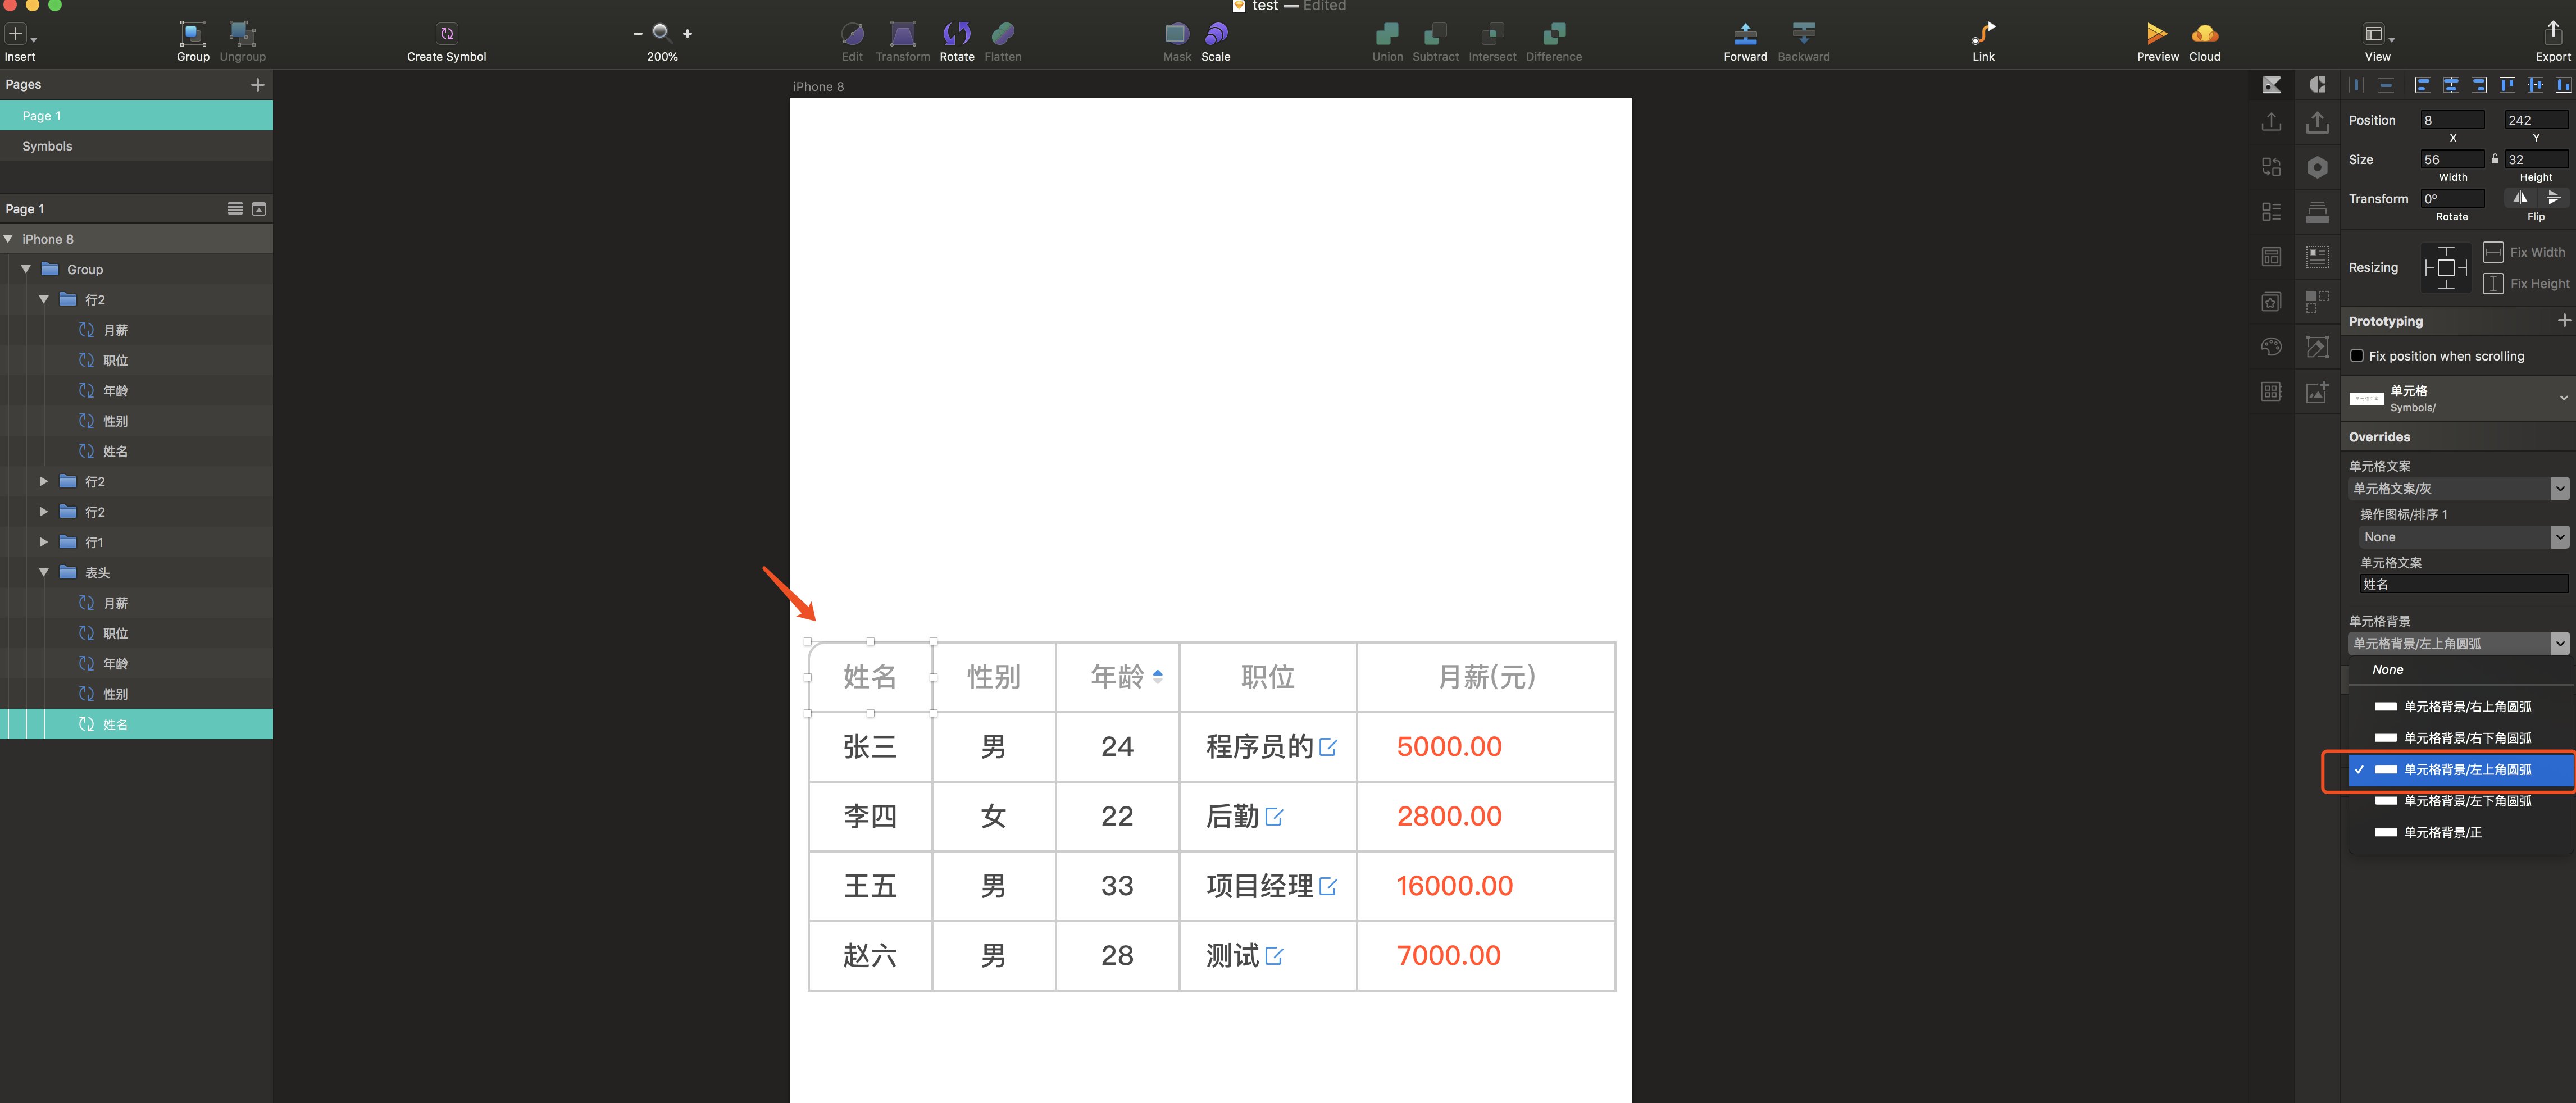Image resolution: width=2576 pixels, height=1103 pixels.
Task: Click the Cloud upload icon
Action: click(x=2203, y=34)
